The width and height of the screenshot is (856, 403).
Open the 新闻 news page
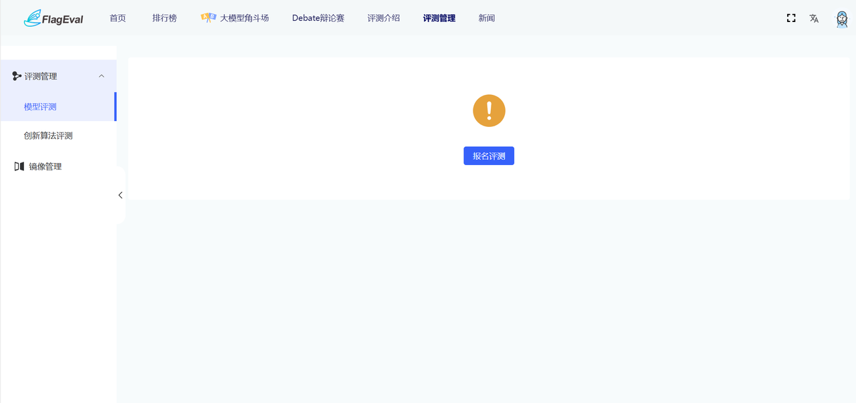[x=487, y=18]
